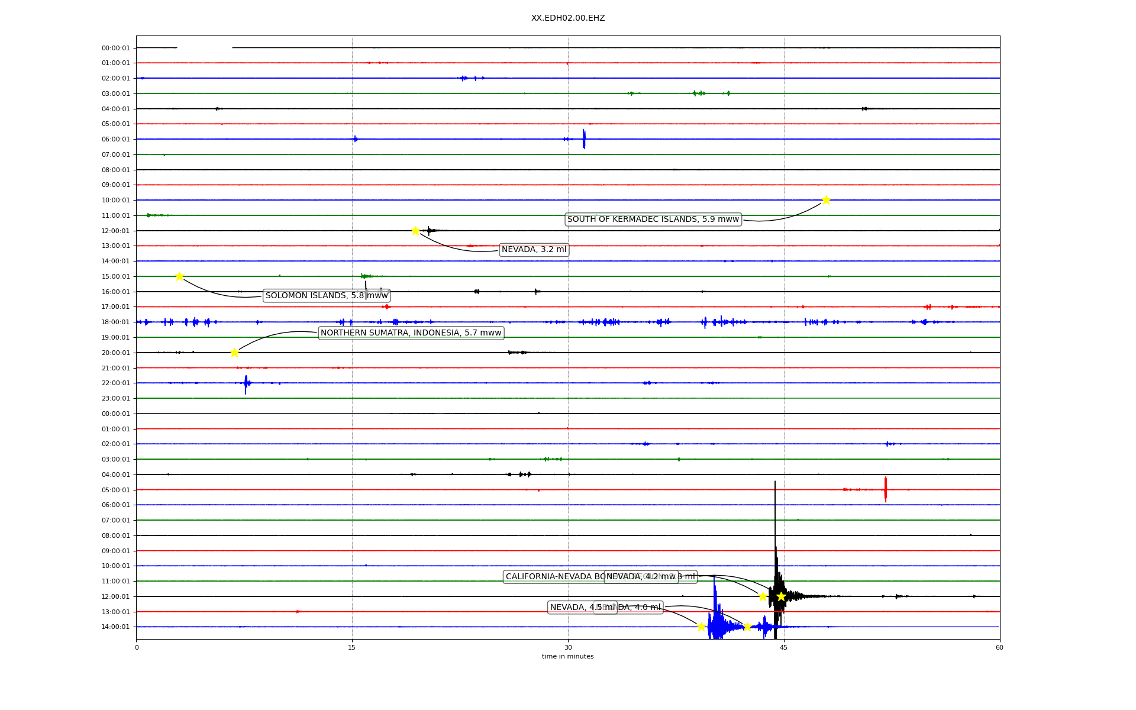Click the CALIFORNIA-NEVADA BORDER annotation label

(553, 576)
